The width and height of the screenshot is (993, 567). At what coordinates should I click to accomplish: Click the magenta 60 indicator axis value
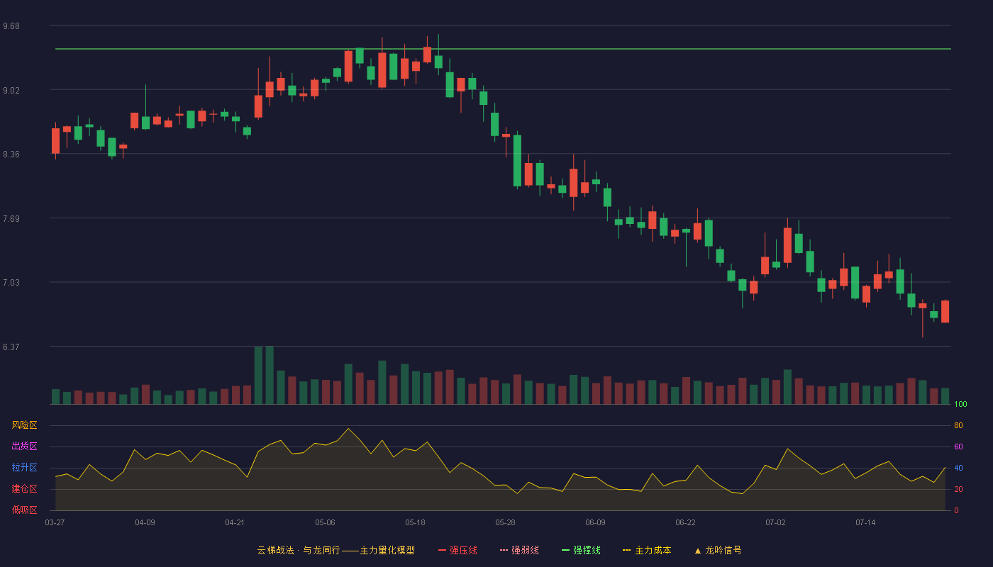[958, 447]
